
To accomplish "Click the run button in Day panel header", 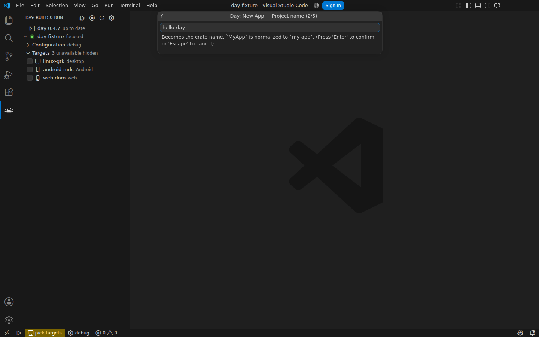I will click(x=82, y=18).
